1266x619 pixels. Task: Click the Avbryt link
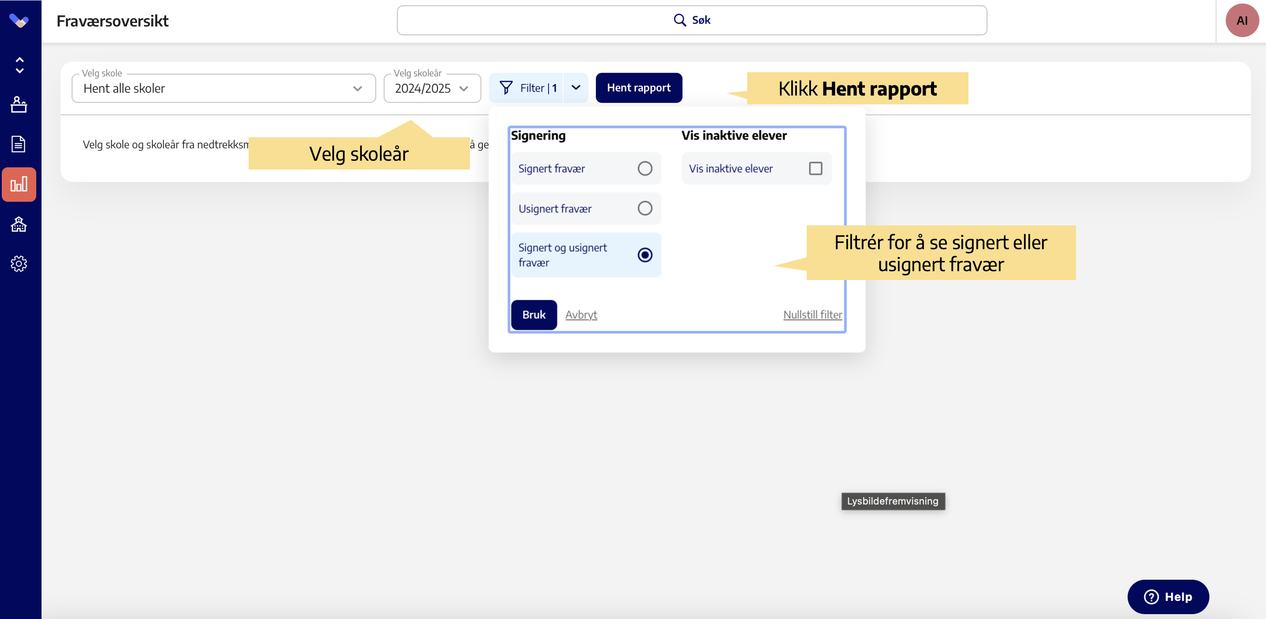581,315
